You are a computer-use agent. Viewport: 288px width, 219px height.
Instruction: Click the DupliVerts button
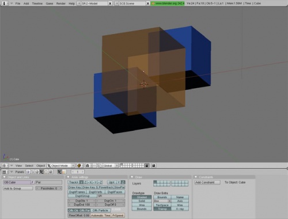(x=96, y=192)
